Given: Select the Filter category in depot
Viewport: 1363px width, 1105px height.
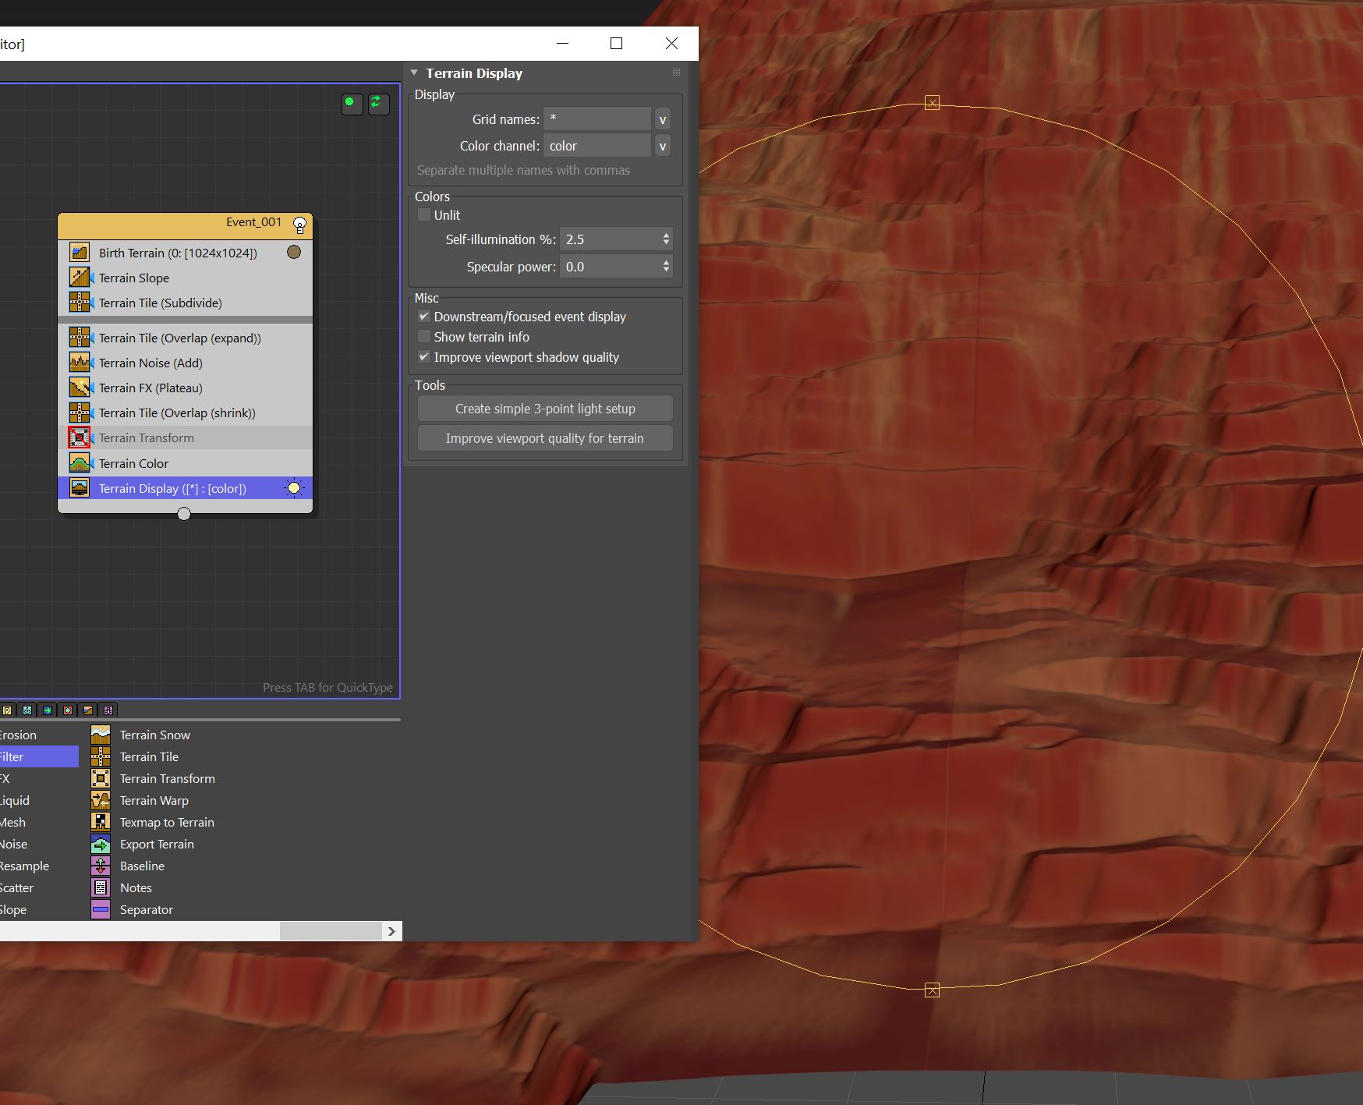Looking at the screenshot, I should click(x=31, y=756).
